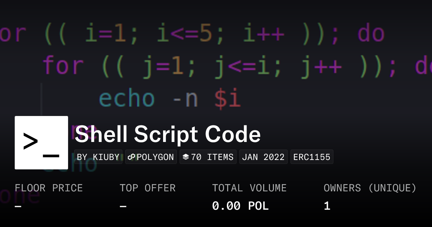Click the layers icon beside 70 ITEMS
This screenshot has height=227, width=432.
(186, 157)
